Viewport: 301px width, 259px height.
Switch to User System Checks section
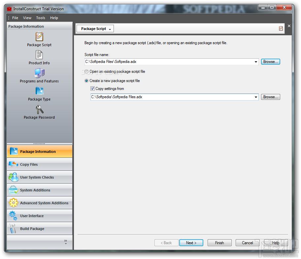point(40,177)
